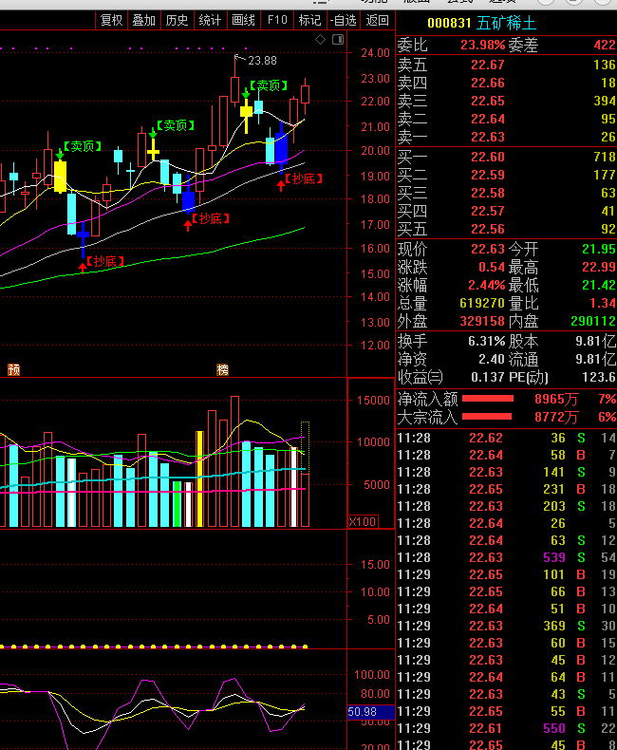Click the 15000 volume axis label

tap(374, 401)
